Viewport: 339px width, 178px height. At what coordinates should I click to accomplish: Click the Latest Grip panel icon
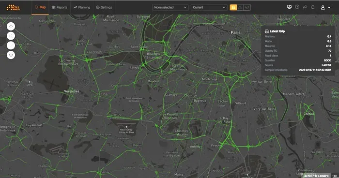tap(267, 31)
